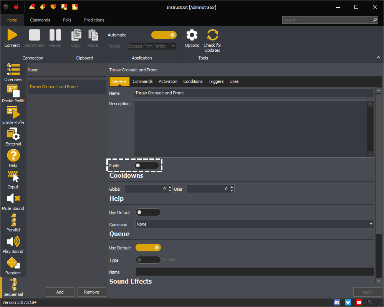Click the Add button
384x307 pixels.
60,292
